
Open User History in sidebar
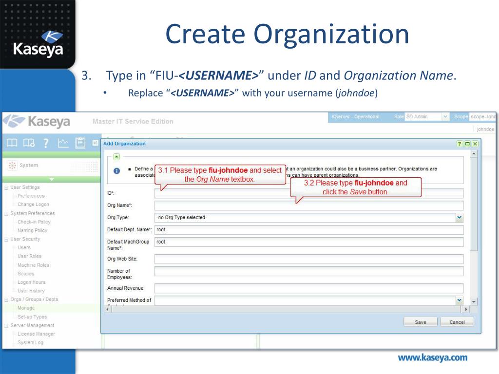click(x=31, y=291)
